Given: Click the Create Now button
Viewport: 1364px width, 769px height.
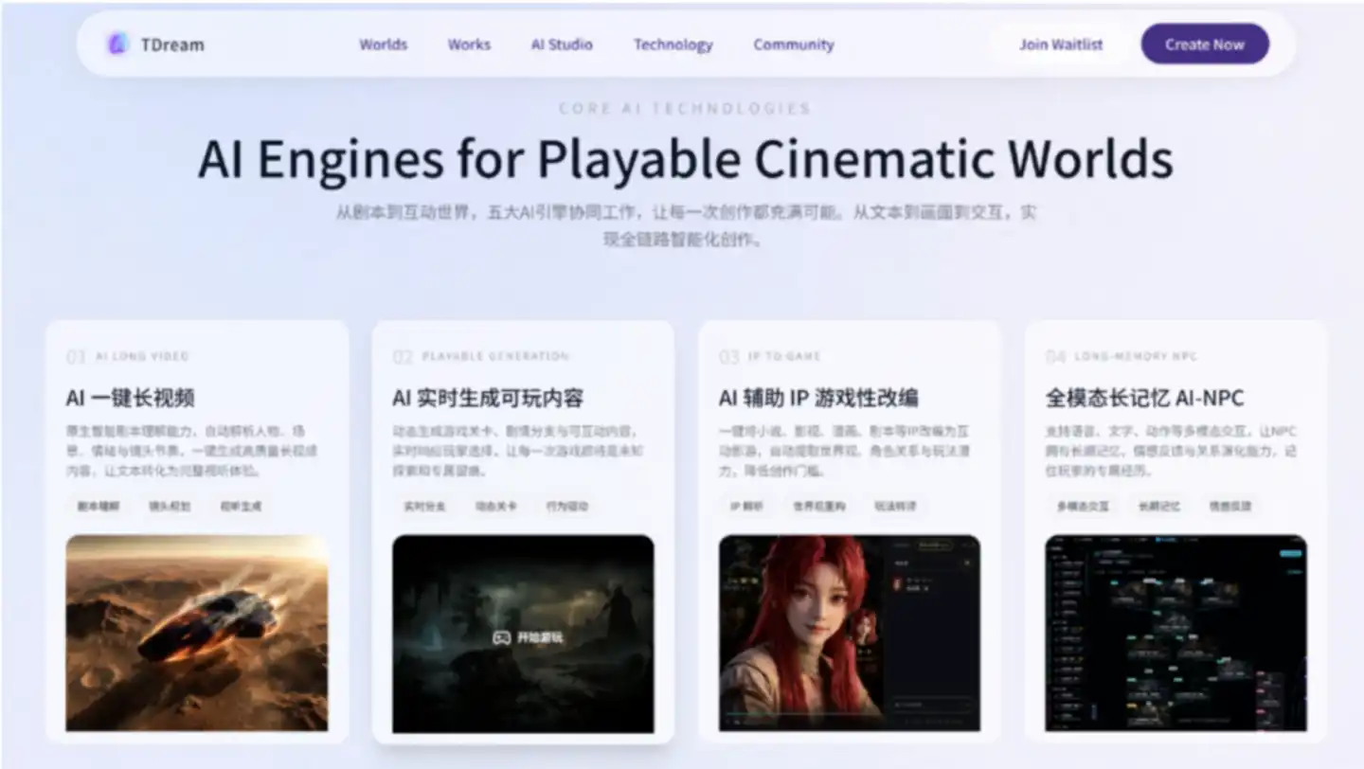Looking at the screenshot, I should (x=1205, y=45).
